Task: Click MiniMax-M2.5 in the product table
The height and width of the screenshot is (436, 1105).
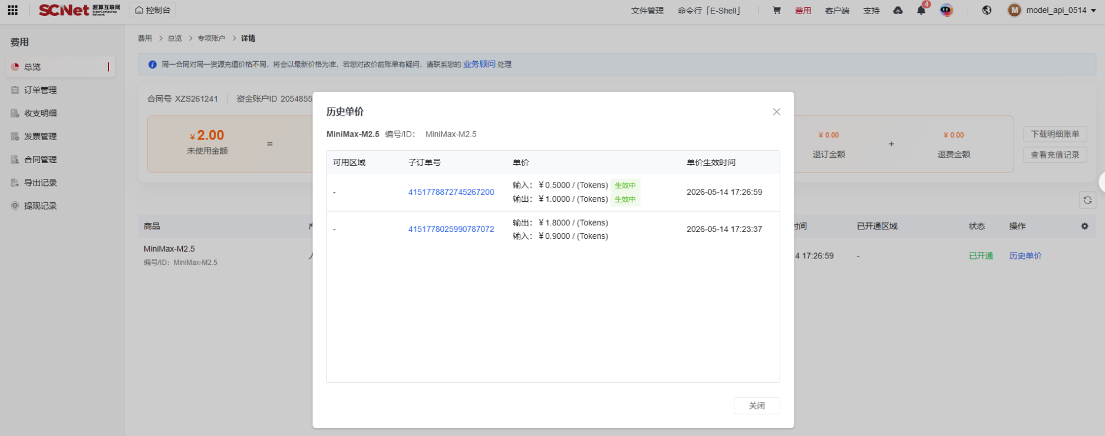Action: (169, 249)
